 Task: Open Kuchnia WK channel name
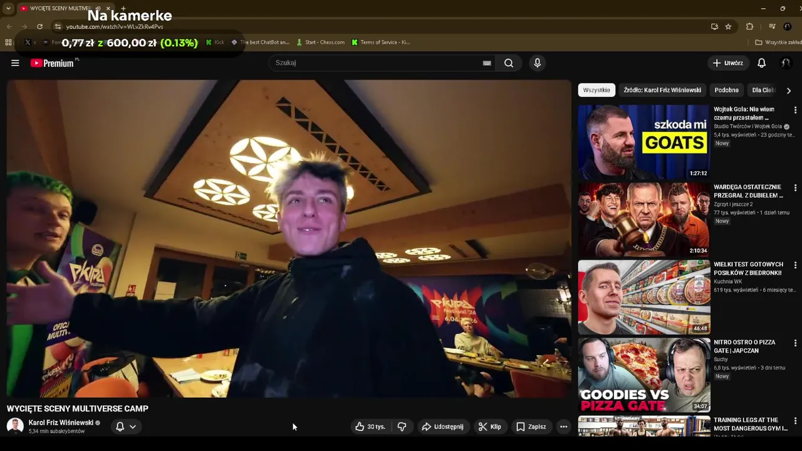coord(727,282)
